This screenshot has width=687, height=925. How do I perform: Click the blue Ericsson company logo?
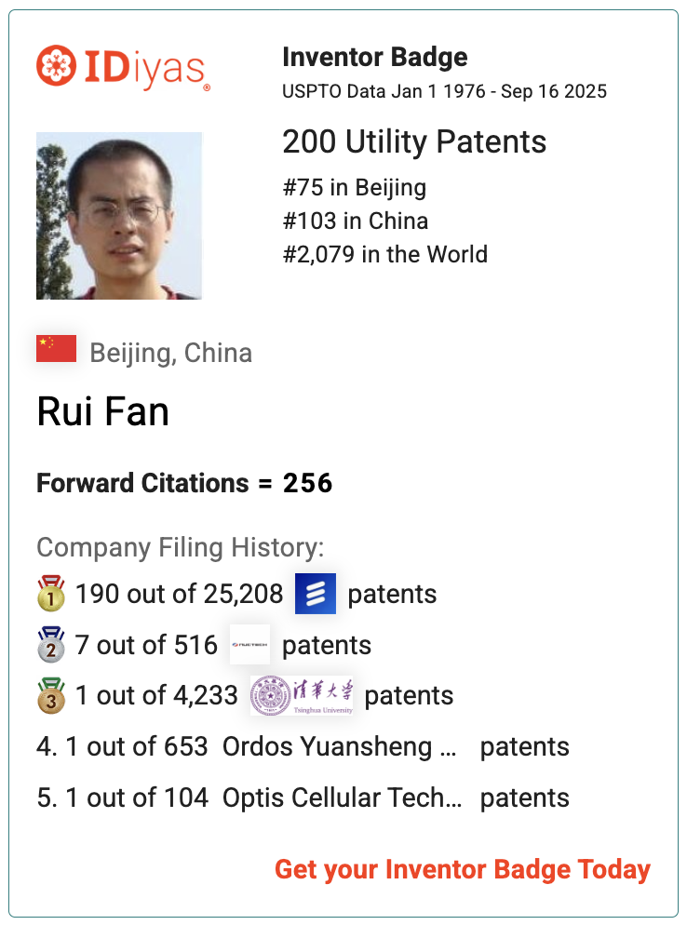click(316, 594)
